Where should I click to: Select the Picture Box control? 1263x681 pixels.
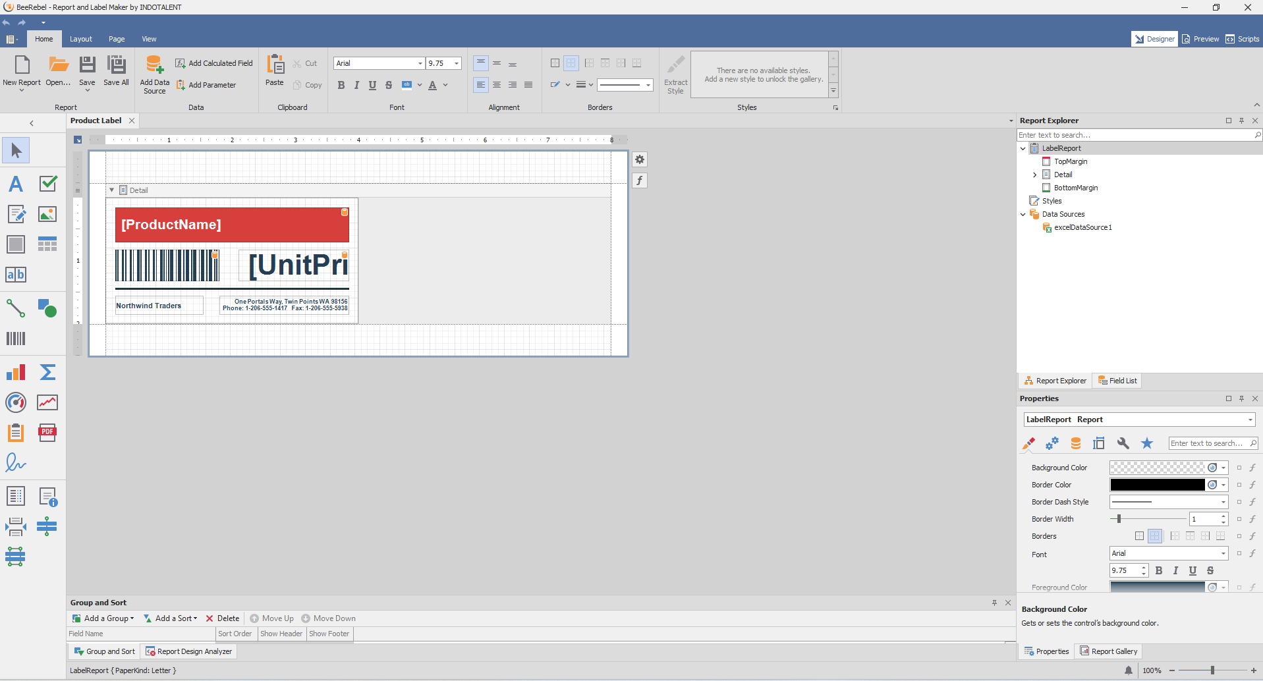click(47, 214)
